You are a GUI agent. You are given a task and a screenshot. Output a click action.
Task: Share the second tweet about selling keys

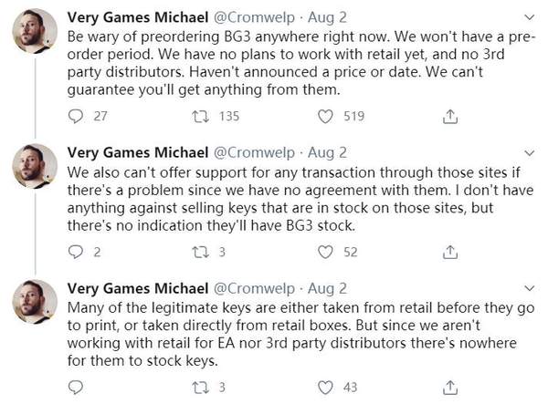point(449,253)
